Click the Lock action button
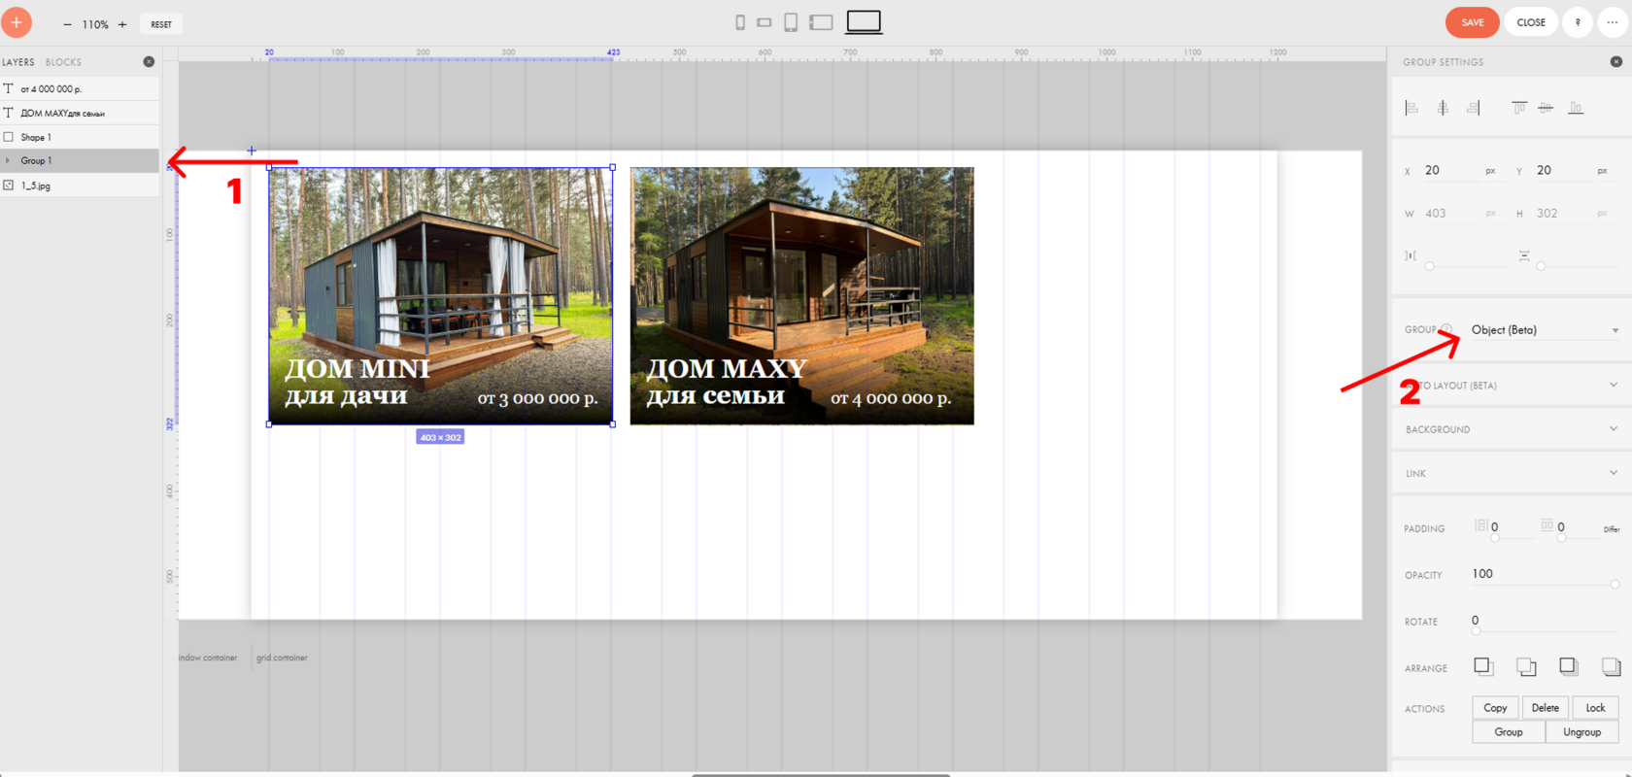 1595,708
